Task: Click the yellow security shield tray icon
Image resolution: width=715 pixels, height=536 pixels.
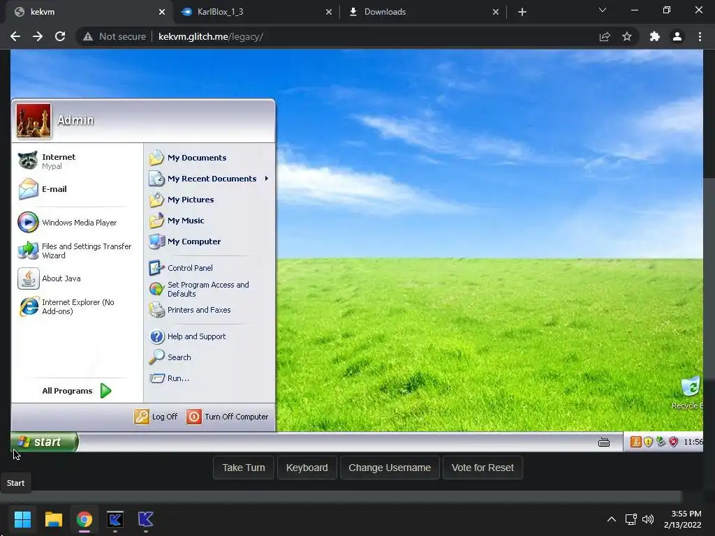Action: 648,442
